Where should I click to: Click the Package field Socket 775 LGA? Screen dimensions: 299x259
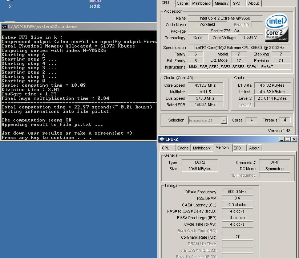[x=225, y=31]
